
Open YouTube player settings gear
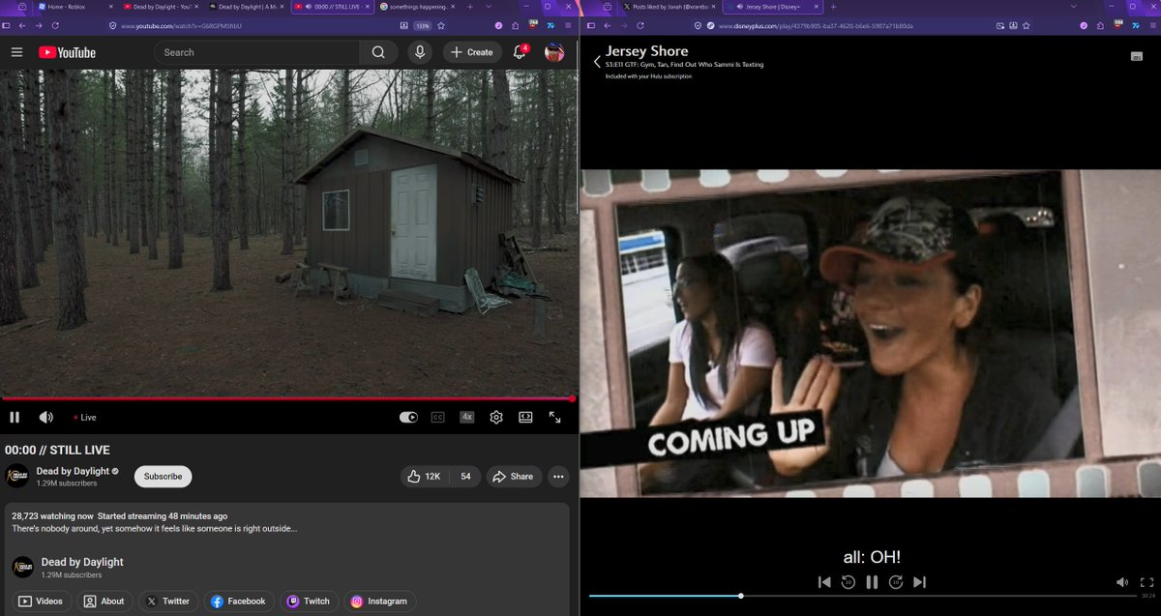click(x=496, y=417)
